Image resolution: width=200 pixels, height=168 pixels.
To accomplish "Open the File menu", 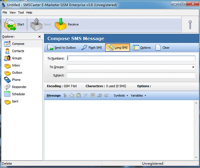I will coord(5,12).
